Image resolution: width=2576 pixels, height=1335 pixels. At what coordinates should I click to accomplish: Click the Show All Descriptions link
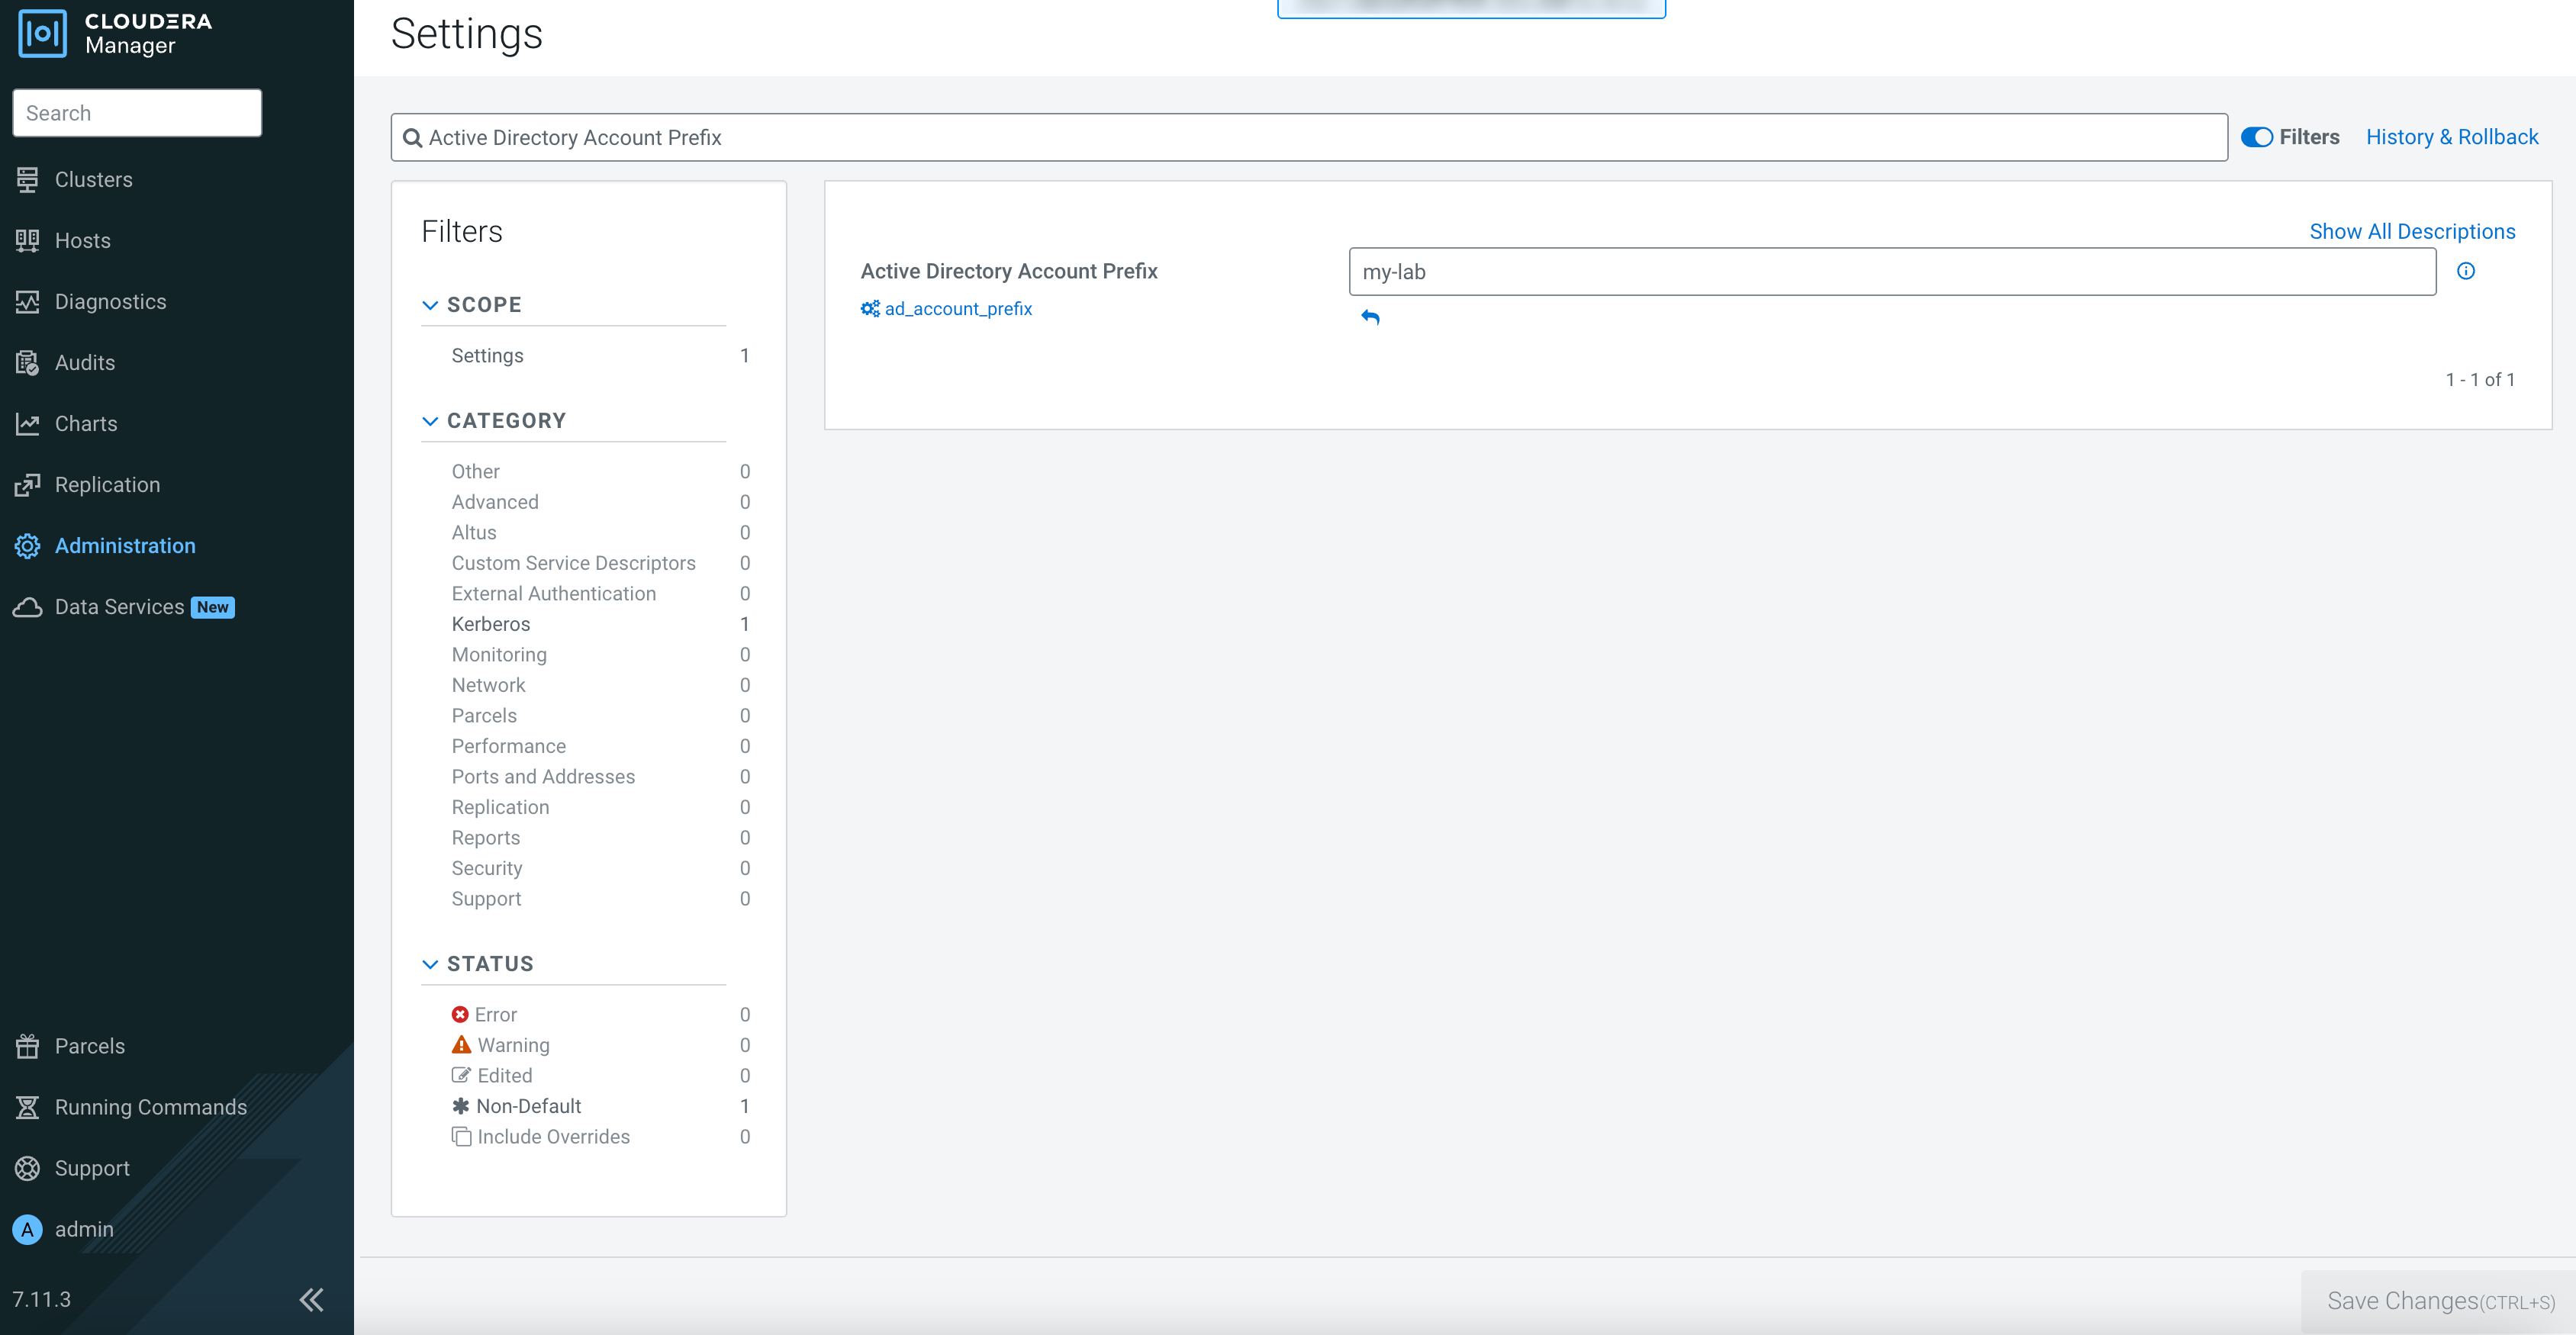click(2412, 231)
